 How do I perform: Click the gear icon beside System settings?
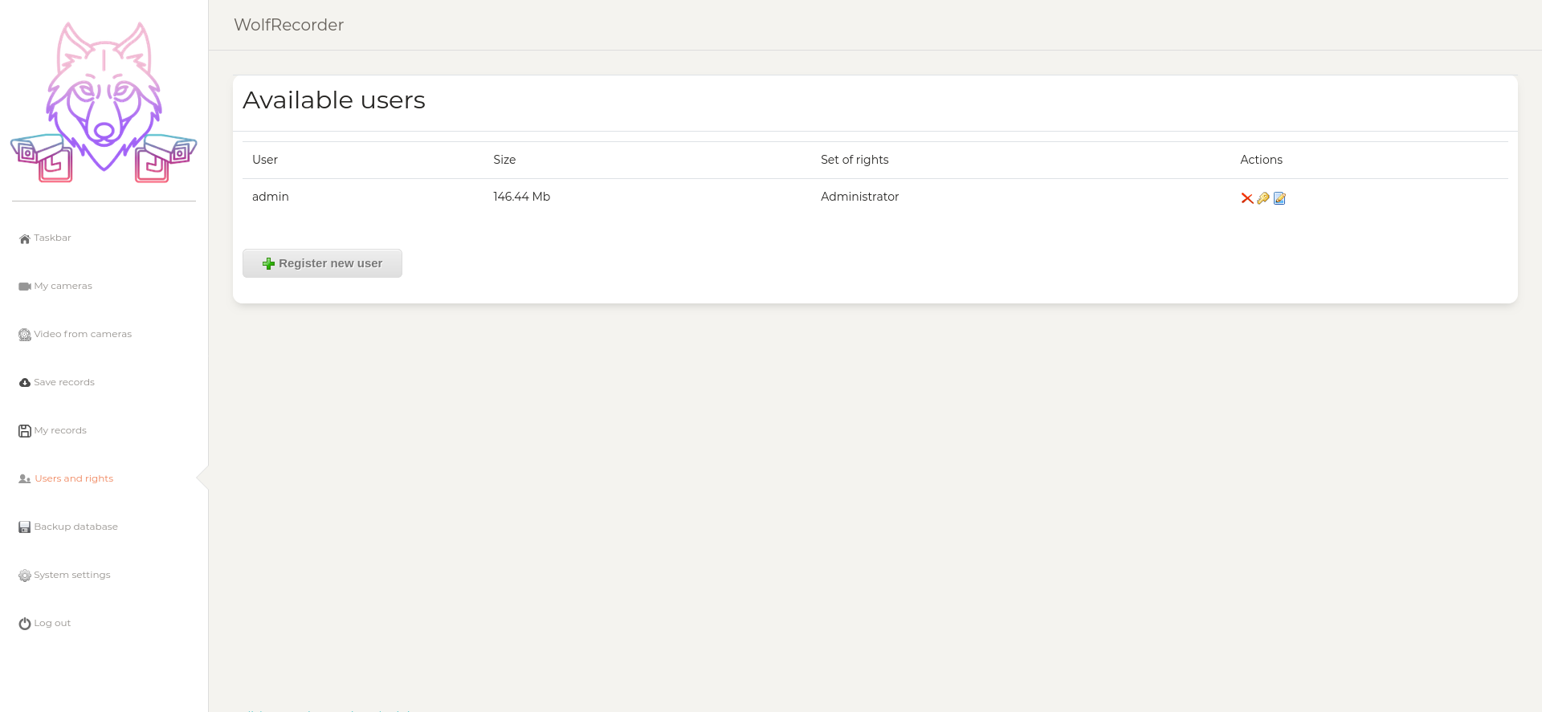point(25,576)
